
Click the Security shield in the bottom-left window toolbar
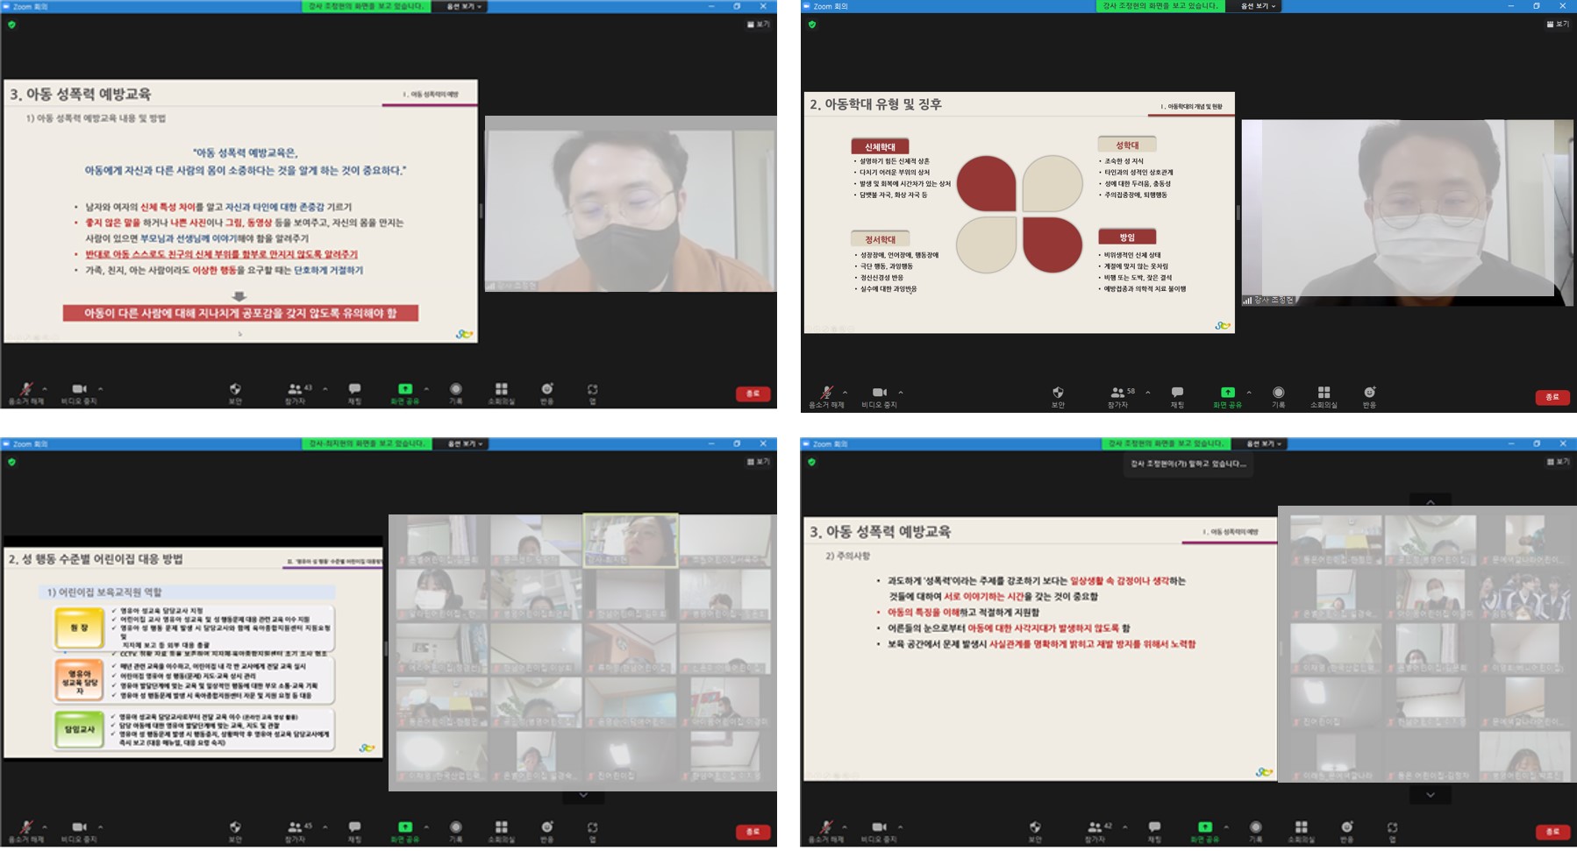[x=235, y=829]
